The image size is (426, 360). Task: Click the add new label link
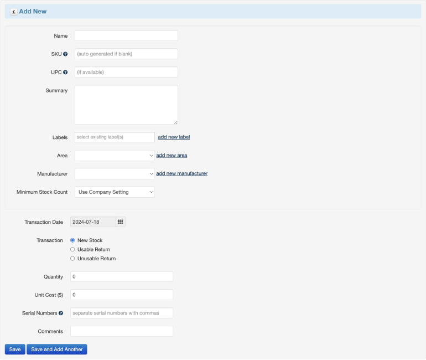pos(174,137)
